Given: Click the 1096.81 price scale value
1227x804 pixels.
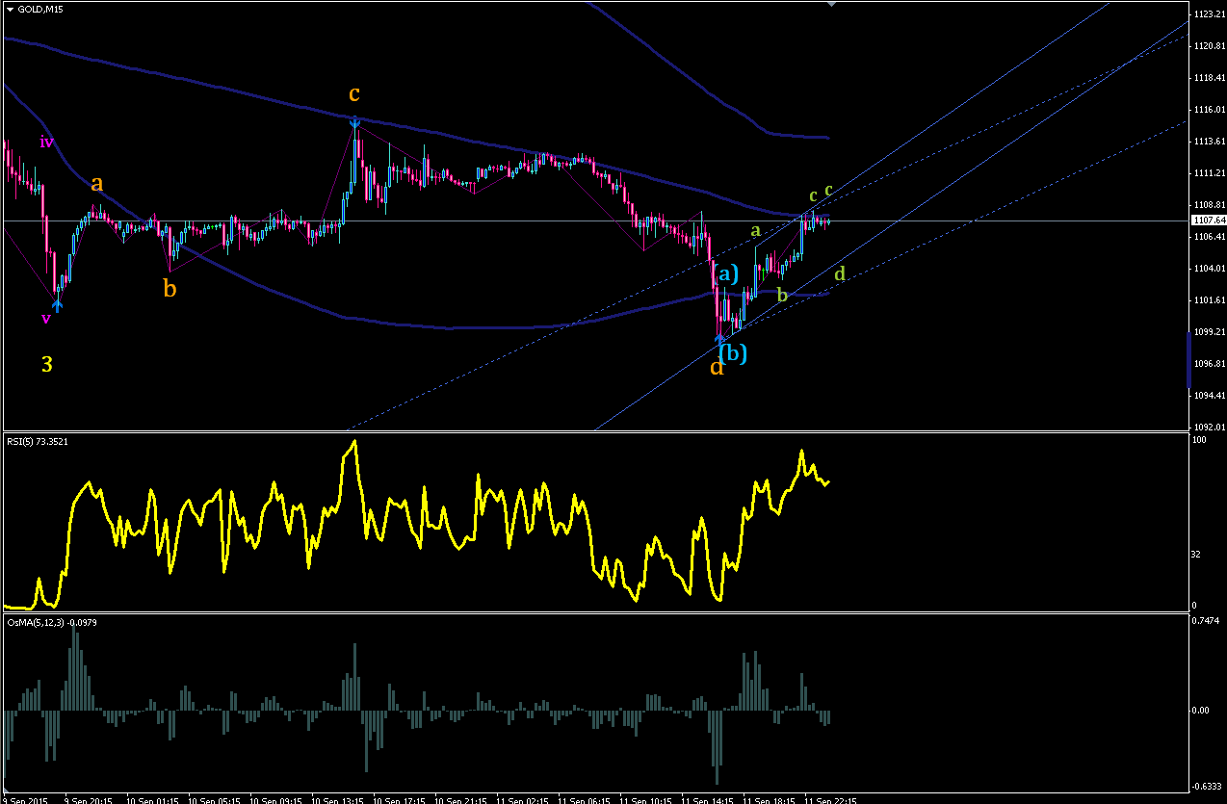Looking at the screenshot, I should [1209, 364].
